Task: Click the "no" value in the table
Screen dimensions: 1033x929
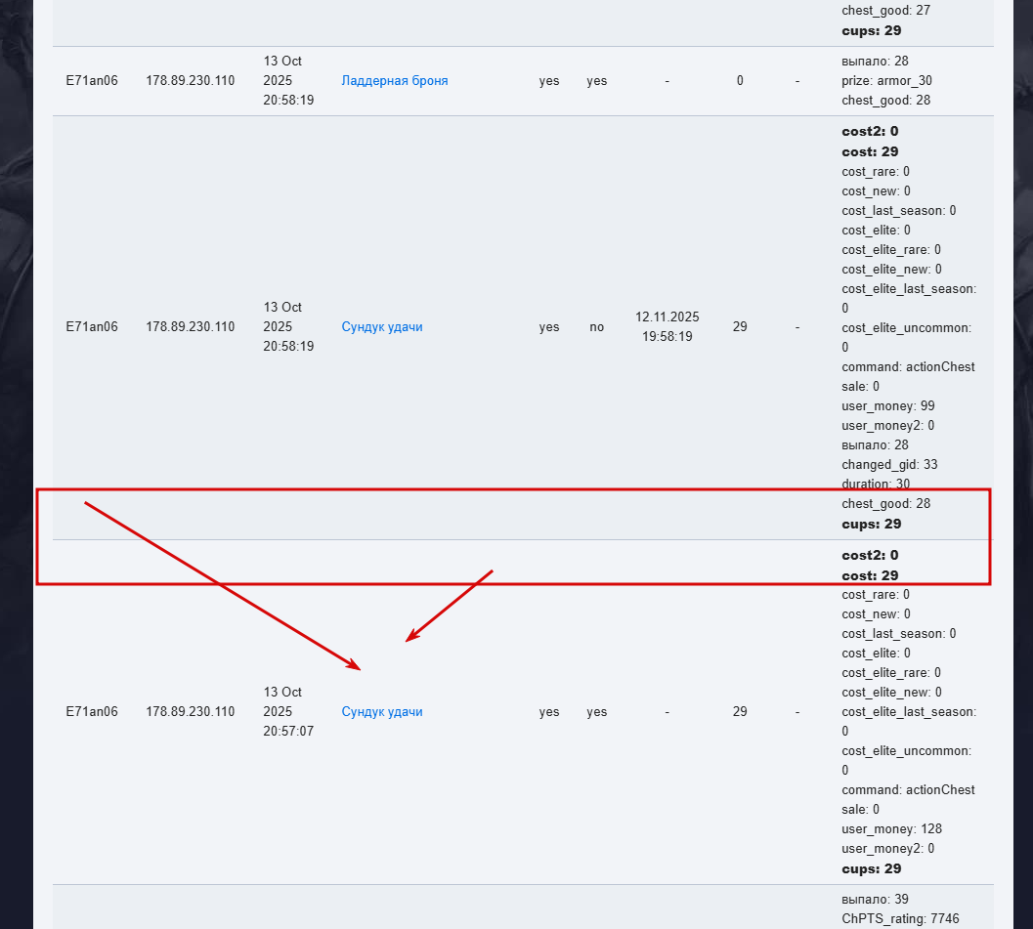Action: tap(597, 327)
